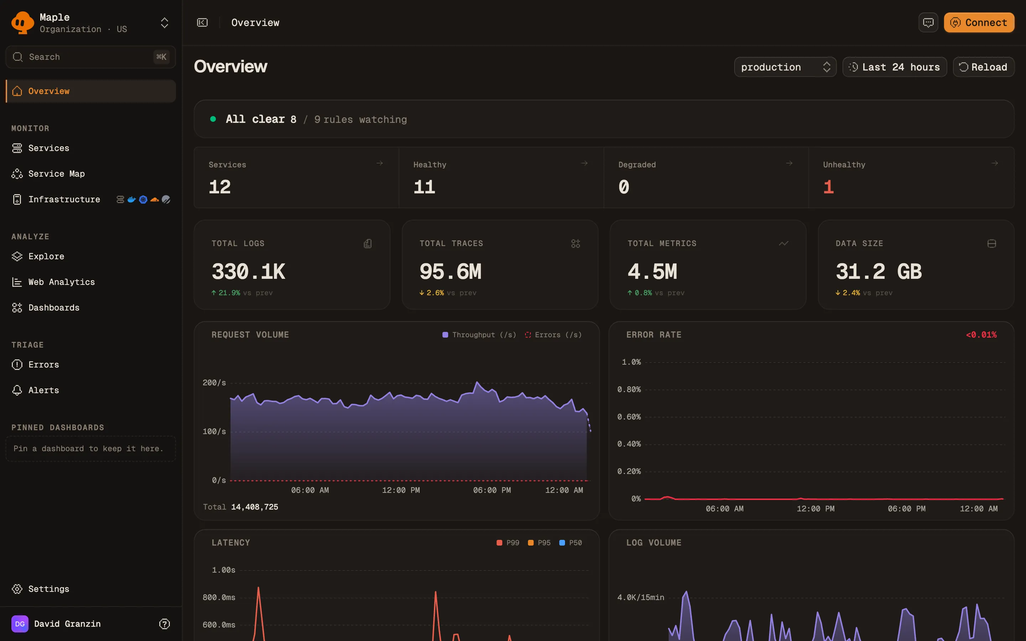The image size is (1026, 641).
Task: Open the Services sidebar item
Action: coord(91,148)
